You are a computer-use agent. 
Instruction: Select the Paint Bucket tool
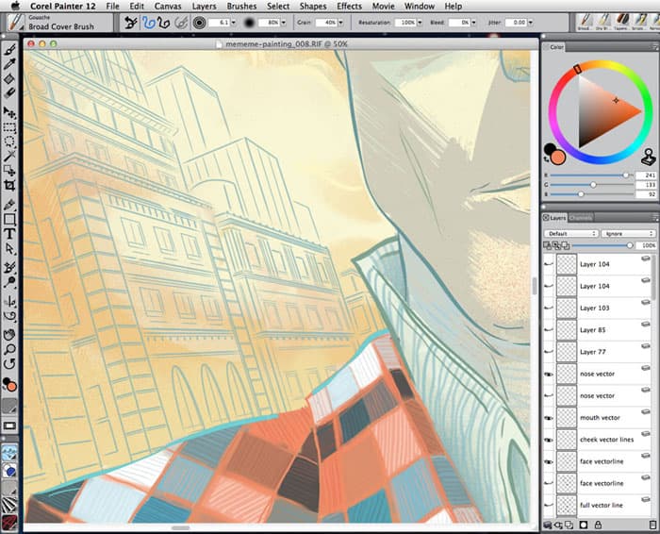click(x=9, y=78)
